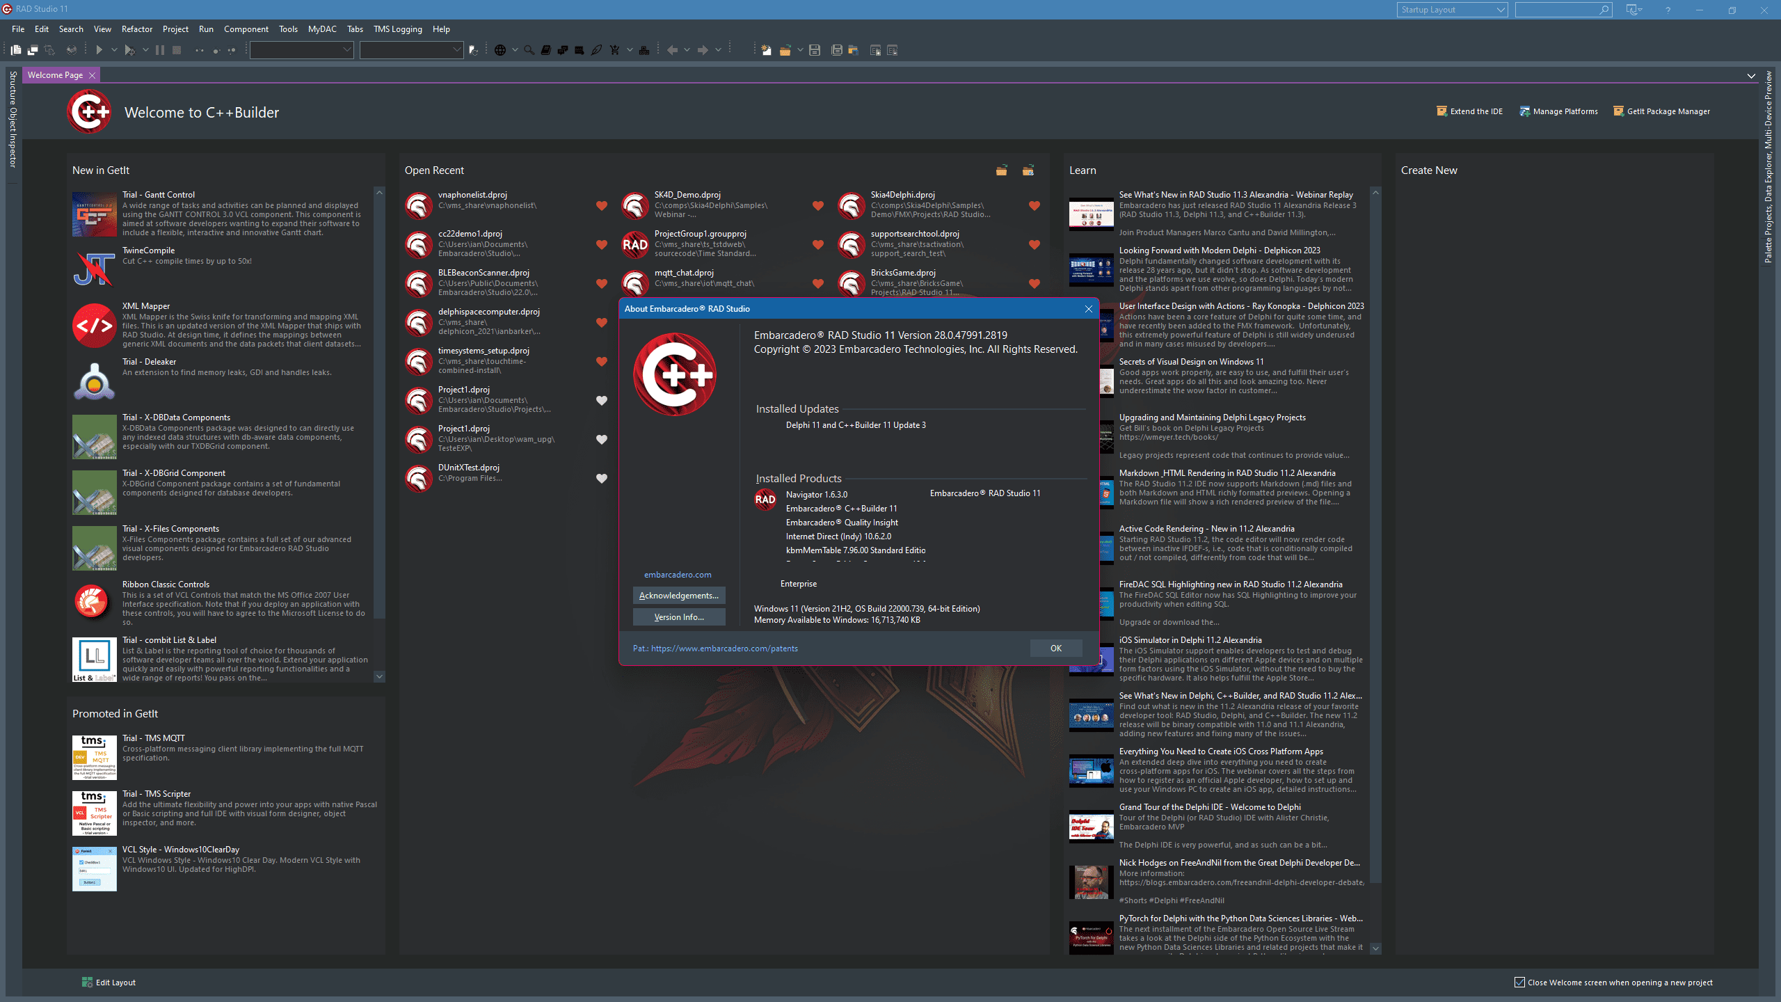1781x1002 pixels.
Task: Click the Version Info... button
Action: pos(679,617)
